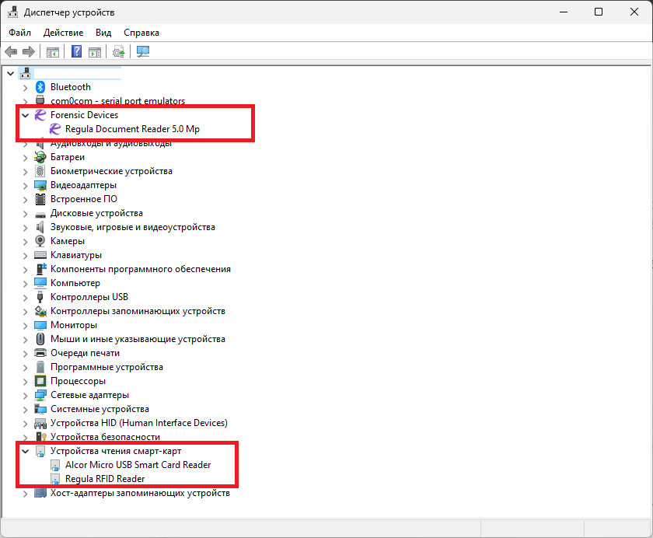
Task: Close the Диспетчер устройств window
Action: 634,12
